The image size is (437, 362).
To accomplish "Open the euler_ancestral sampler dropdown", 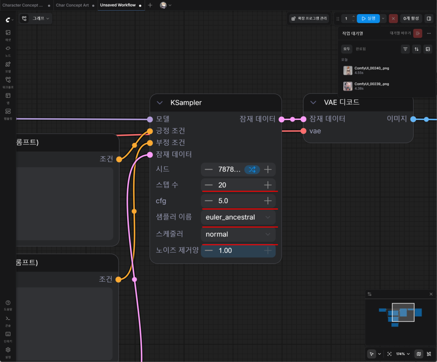I will click(238, 217).
